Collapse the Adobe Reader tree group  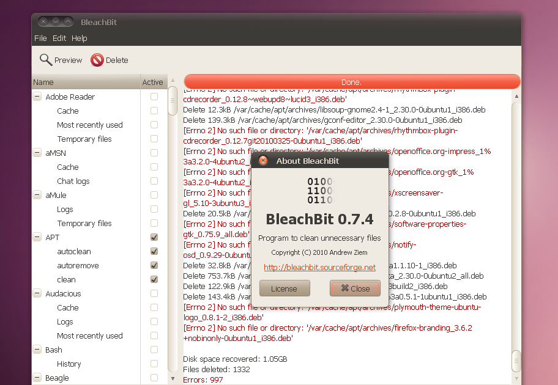click(37, 97)
